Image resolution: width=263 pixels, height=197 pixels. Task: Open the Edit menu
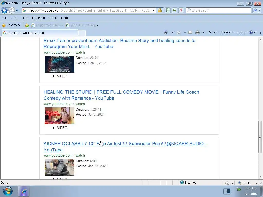click(14, 18)
